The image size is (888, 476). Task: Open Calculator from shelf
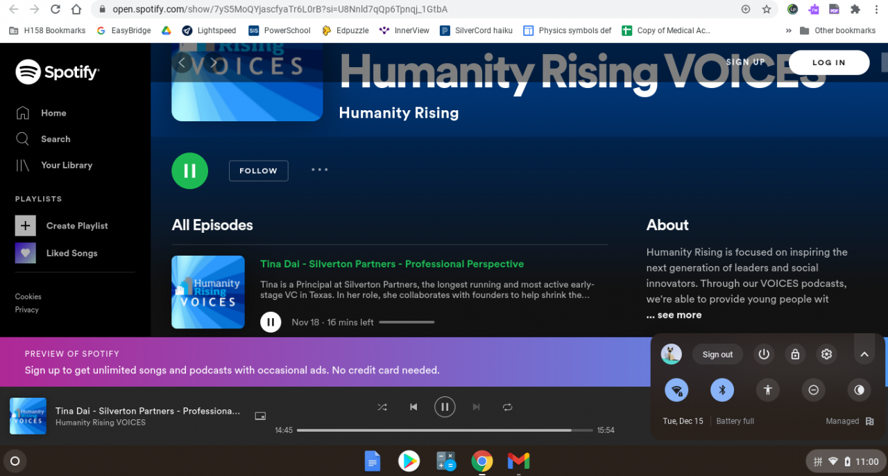(x=445, y=461)
